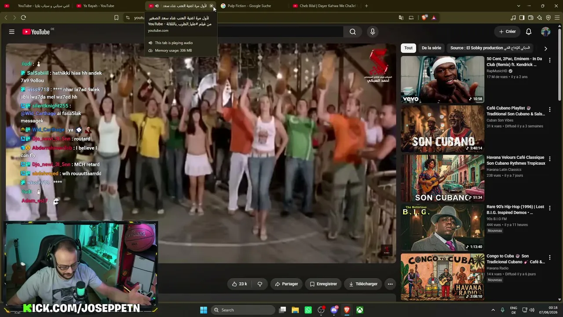Open Discord from the taskbar

pos(334,310)
